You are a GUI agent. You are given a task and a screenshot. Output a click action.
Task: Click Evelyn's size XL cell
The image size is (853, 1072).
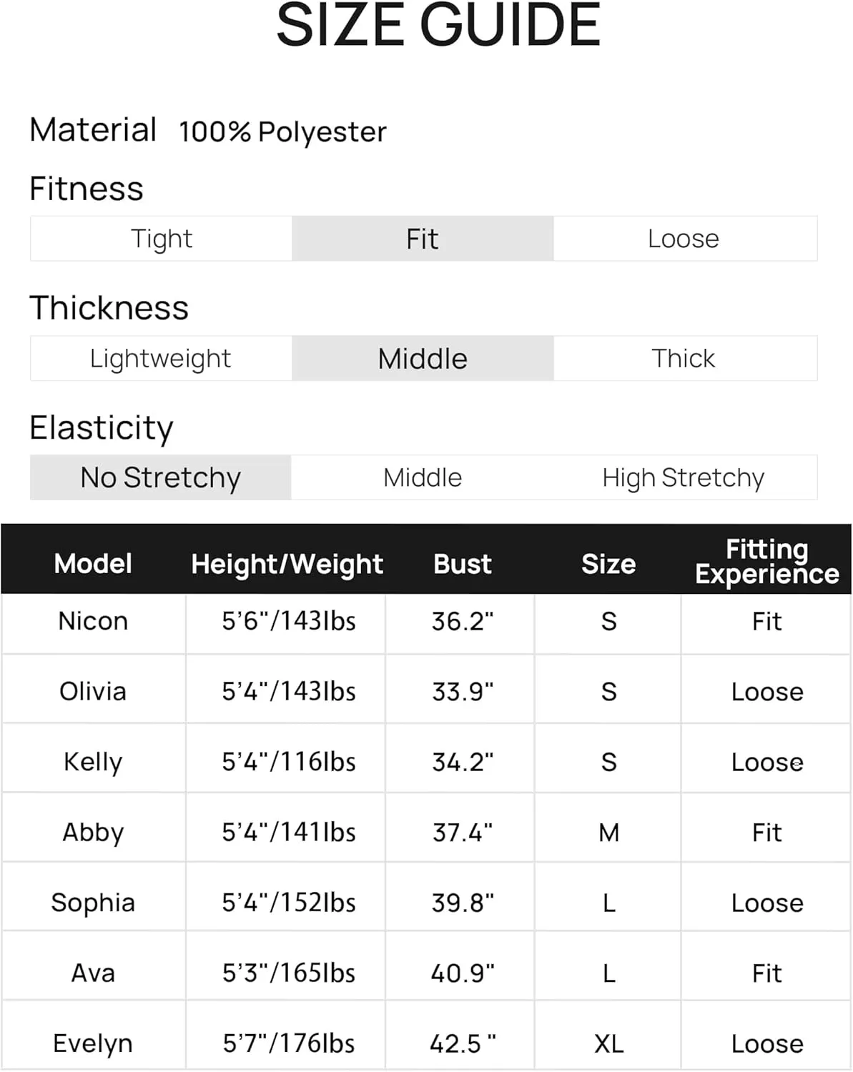[608, 1044]
